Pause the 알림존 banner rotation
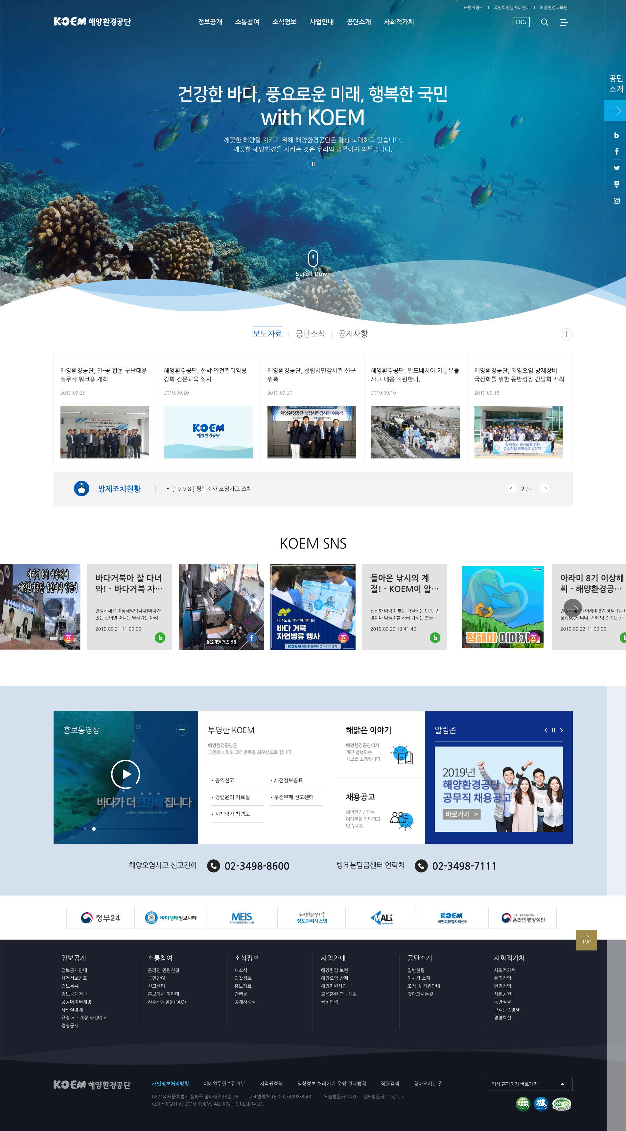 553,730
